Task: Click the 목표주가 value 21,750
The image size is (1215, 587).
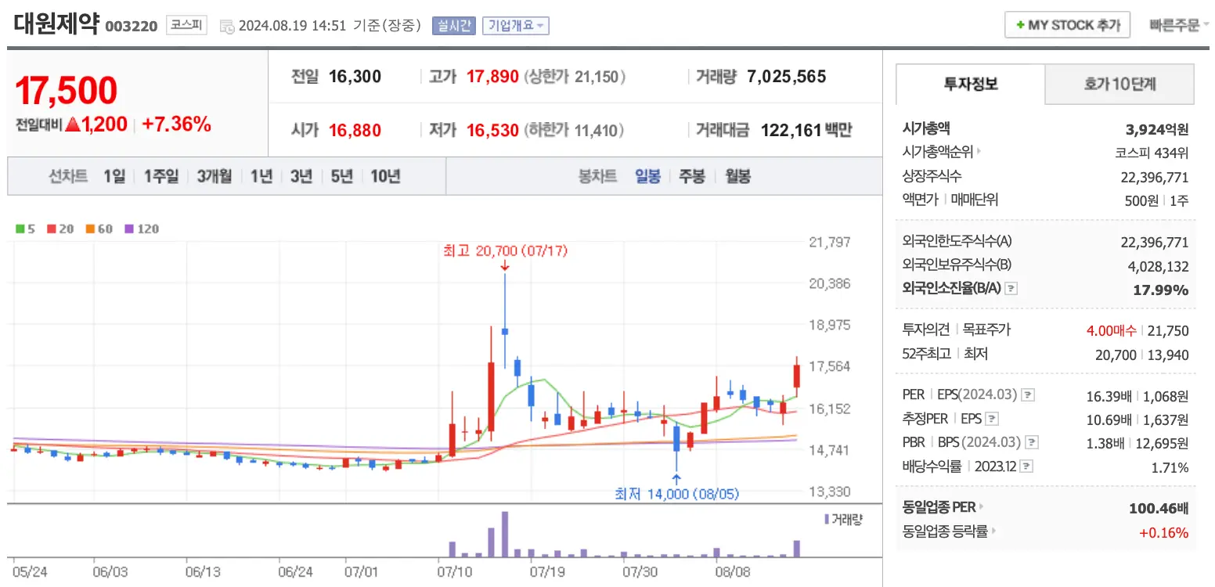Action: 1169,330
